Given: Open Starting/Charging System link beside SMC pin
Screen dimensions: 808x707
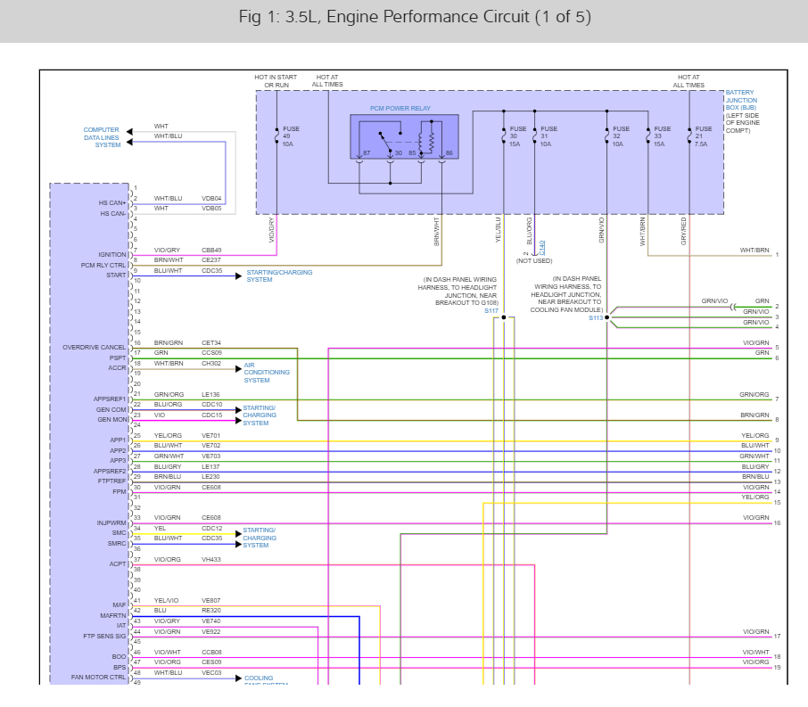Looking at the screenshot, I should click(x=260, y=538).
